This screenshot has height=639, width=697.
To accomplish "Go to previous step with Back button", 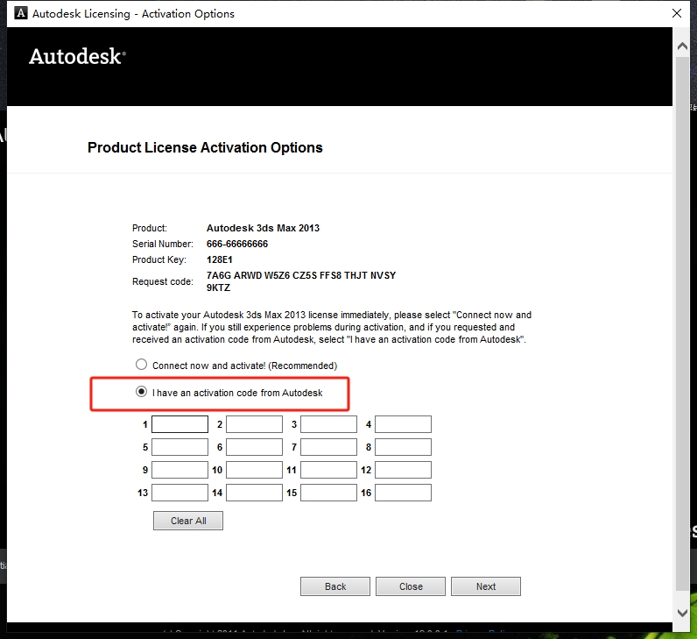I will click(335, 586).
